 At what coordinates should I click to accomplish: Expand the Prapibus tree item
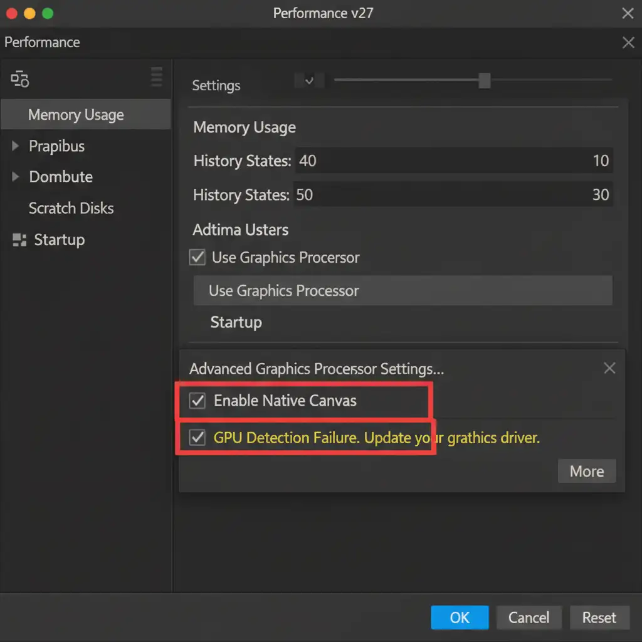[16, 146]
